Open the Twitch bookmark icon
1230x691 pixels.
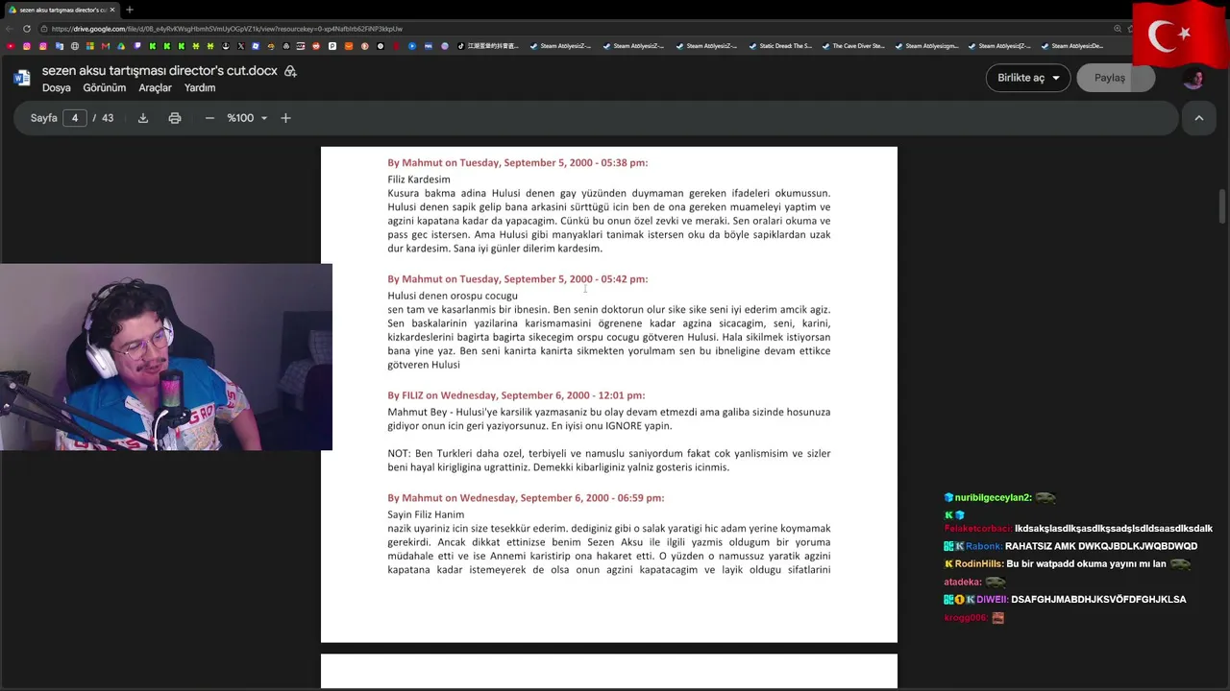(x=137, y=46)
